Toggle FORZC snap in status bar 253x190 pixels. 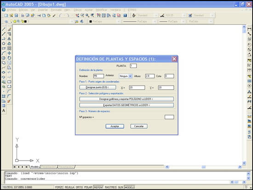point(59,187)
